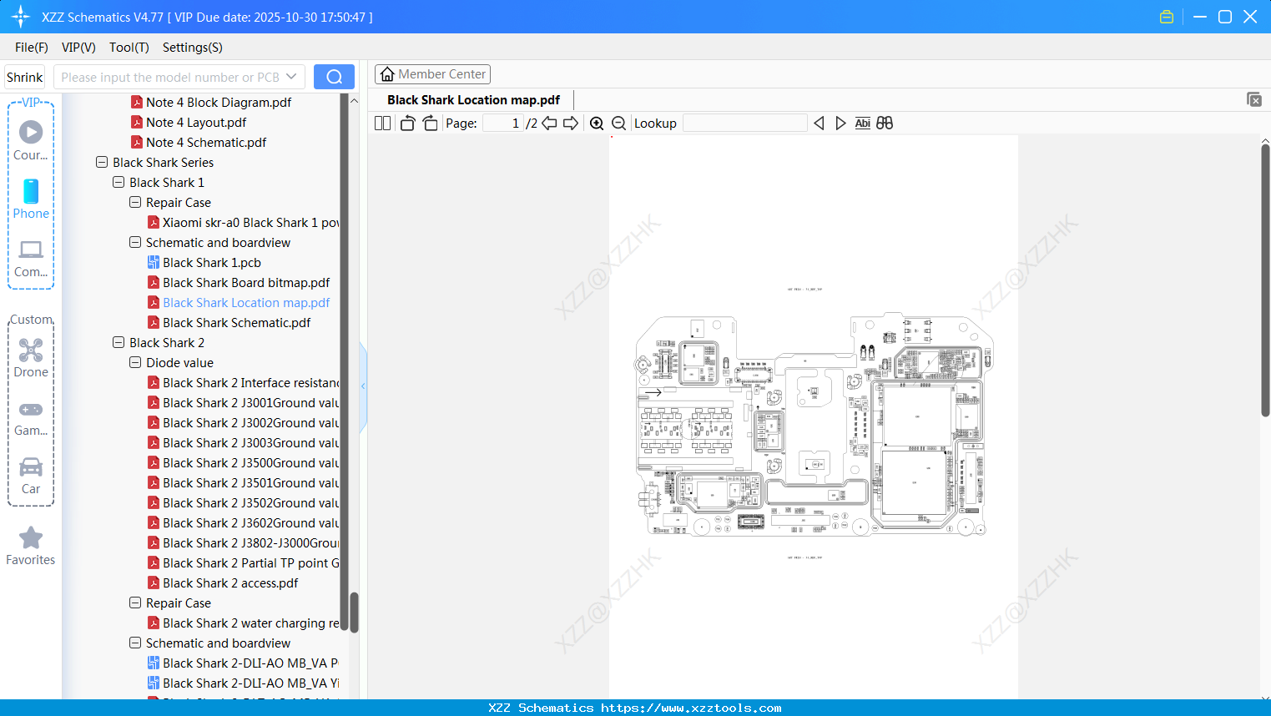Open Note 4 Schematic.pdf
Screen dimensions: 1271x716
[x=206, y=143]
